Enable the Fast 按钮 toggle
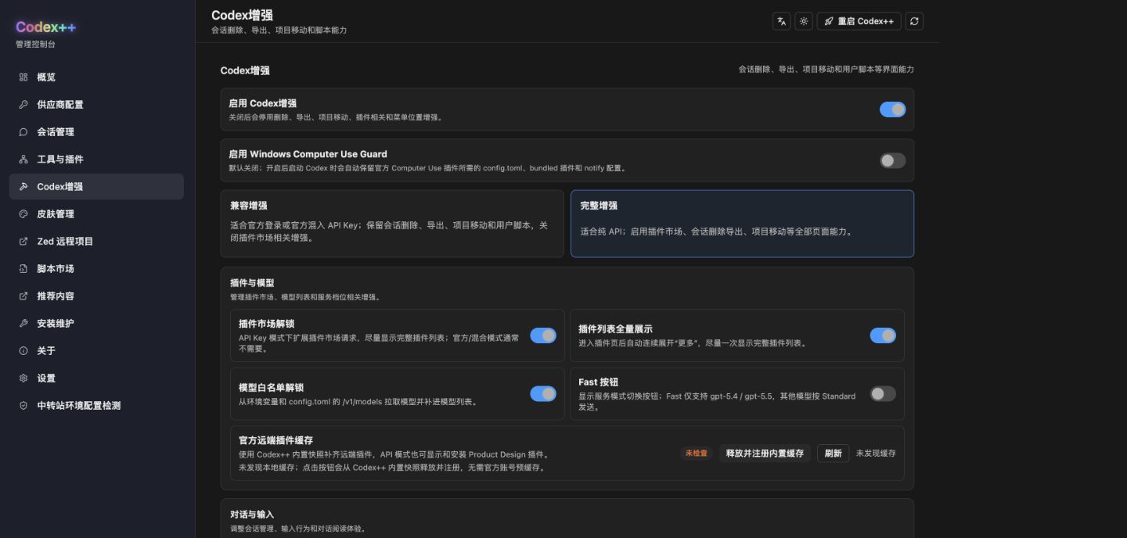This screenshot has width=1127, height=538. tap(883, 394)
